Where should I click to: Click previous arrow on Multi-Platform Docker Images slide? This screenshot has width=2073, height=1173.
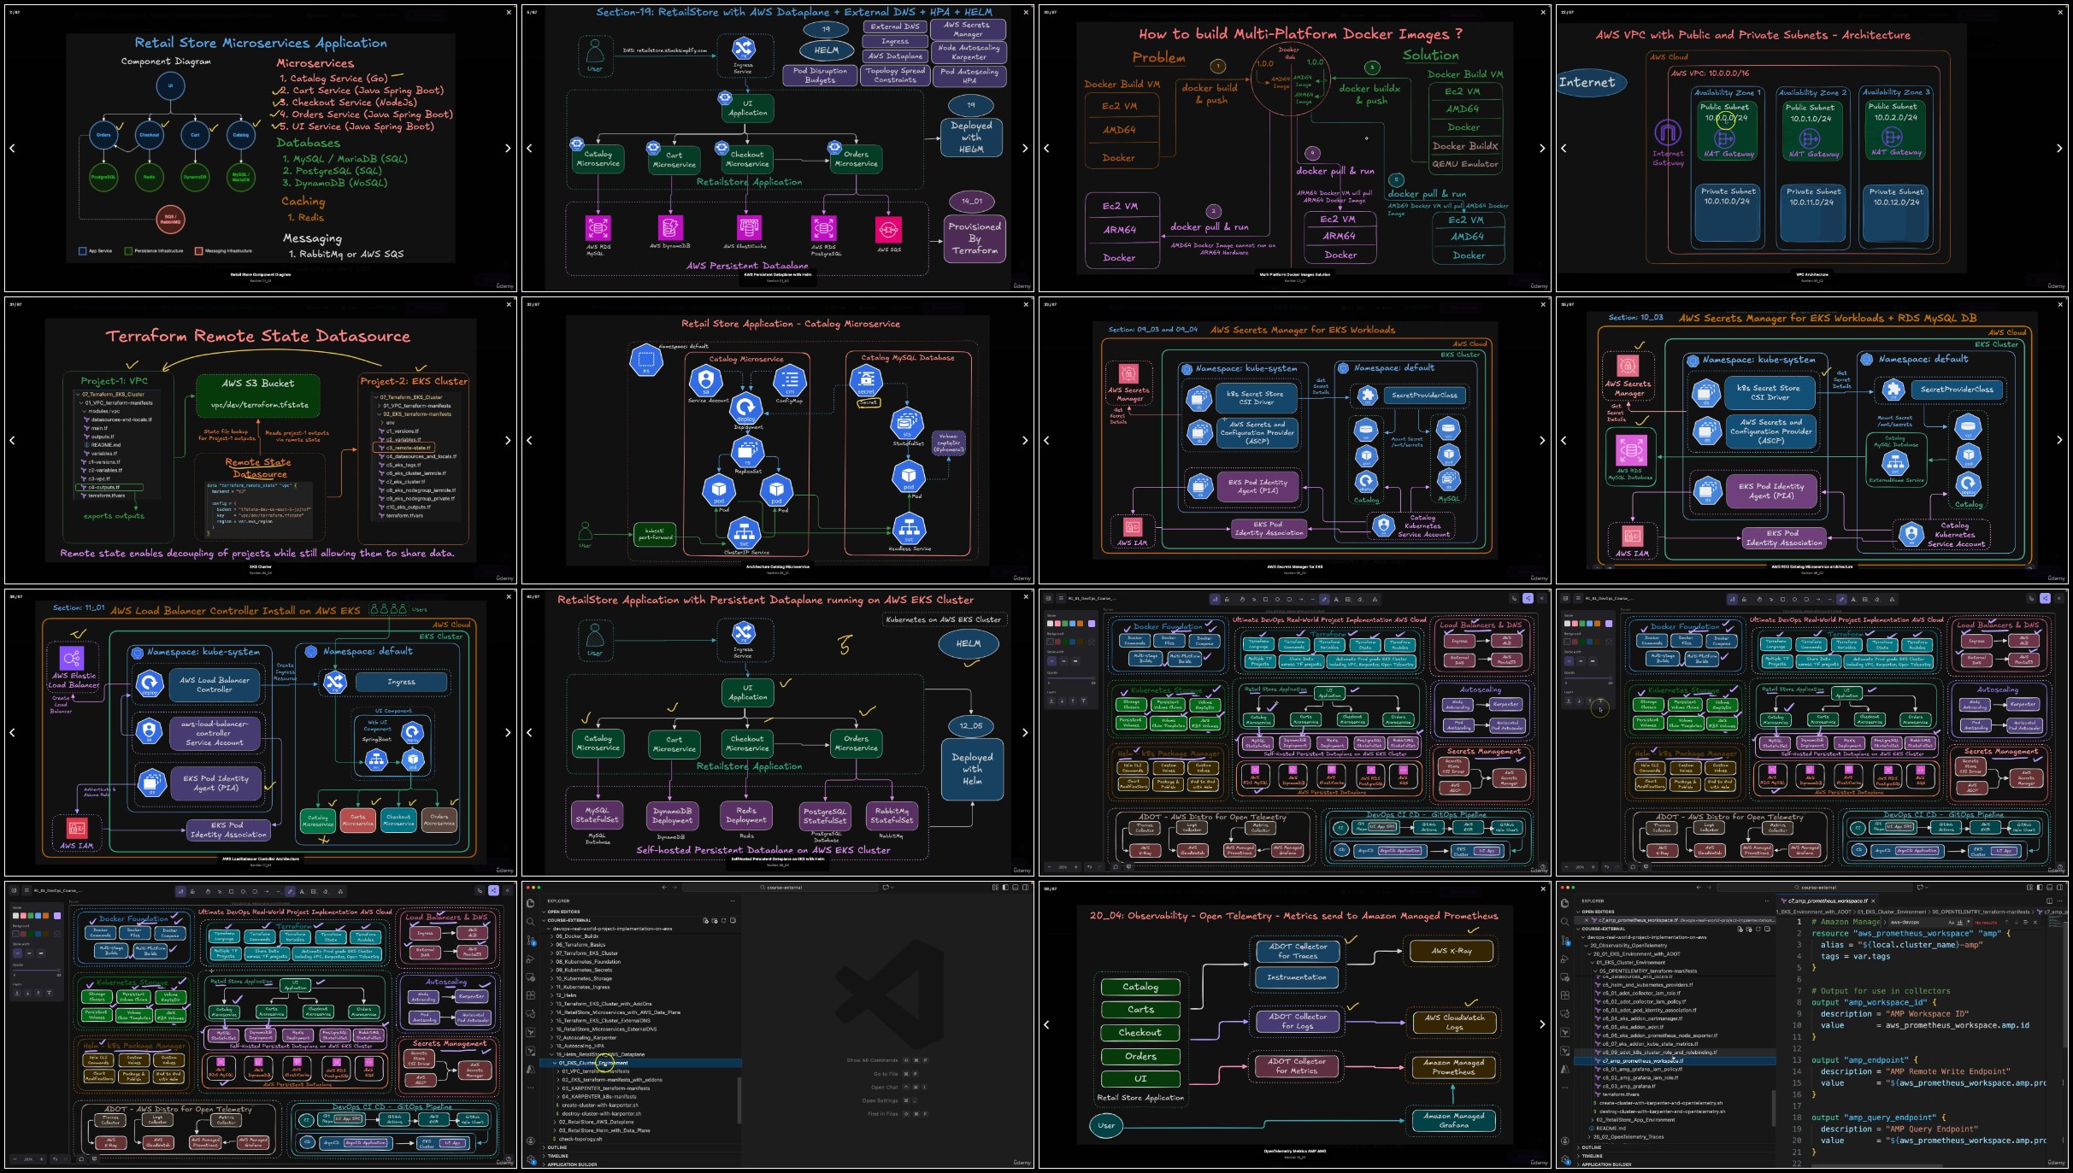[x=1046, y=149]
